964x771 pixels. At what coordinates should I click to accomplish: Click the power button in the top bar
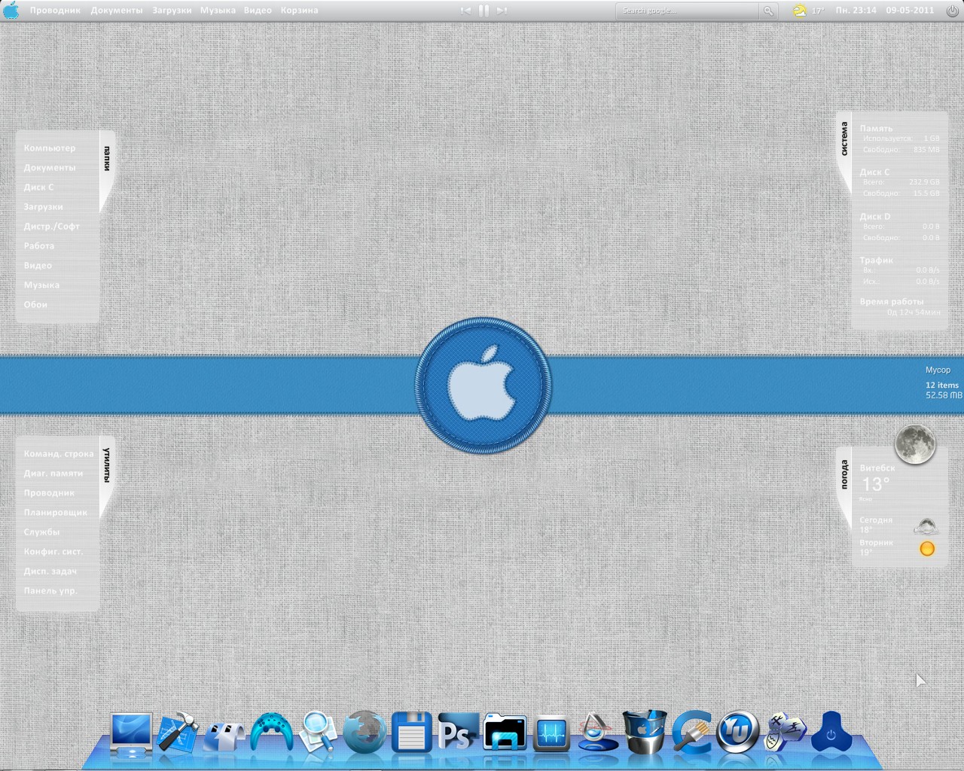tap(953, 11)
